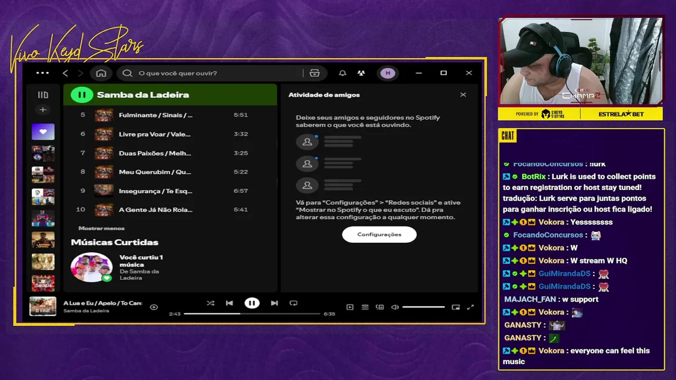Open artist 'Samba da Ladeira' in player bar

pos(86,311)
